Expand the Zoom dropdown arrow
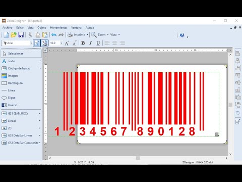242x182 pixels. click(x=108, y=35)
